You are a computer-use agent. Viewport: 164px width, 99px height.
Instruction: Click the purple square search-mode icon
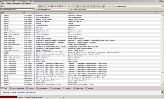[x=40, y=6]
